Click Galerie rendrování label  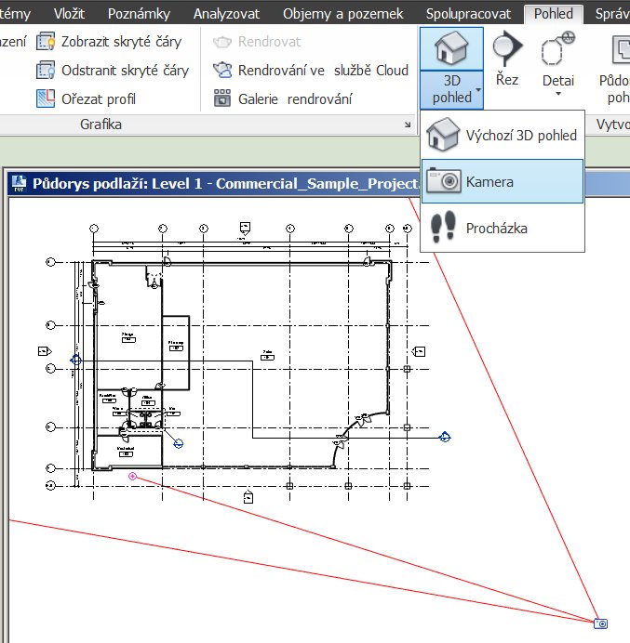click(295, 98)
